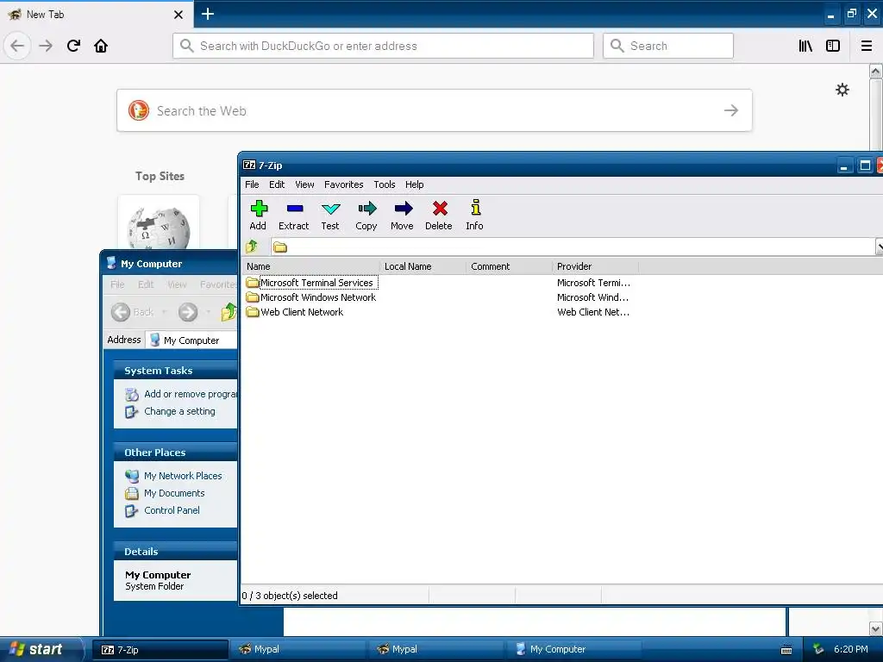Open the Windows Start button
883x662 pixels.
[41, 649]
